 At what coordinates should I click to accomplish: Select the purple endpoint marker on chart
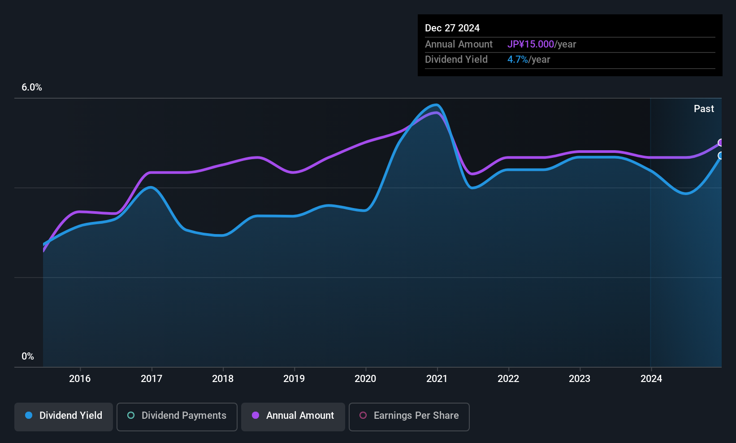point(721,143)
